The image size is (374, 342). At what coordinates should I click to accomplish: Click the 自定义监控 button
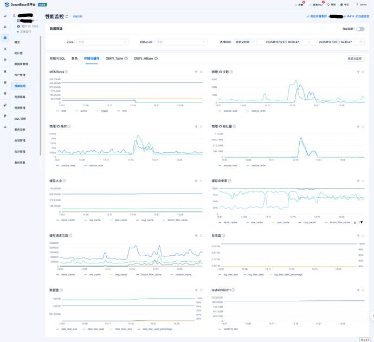click(354, 59)
